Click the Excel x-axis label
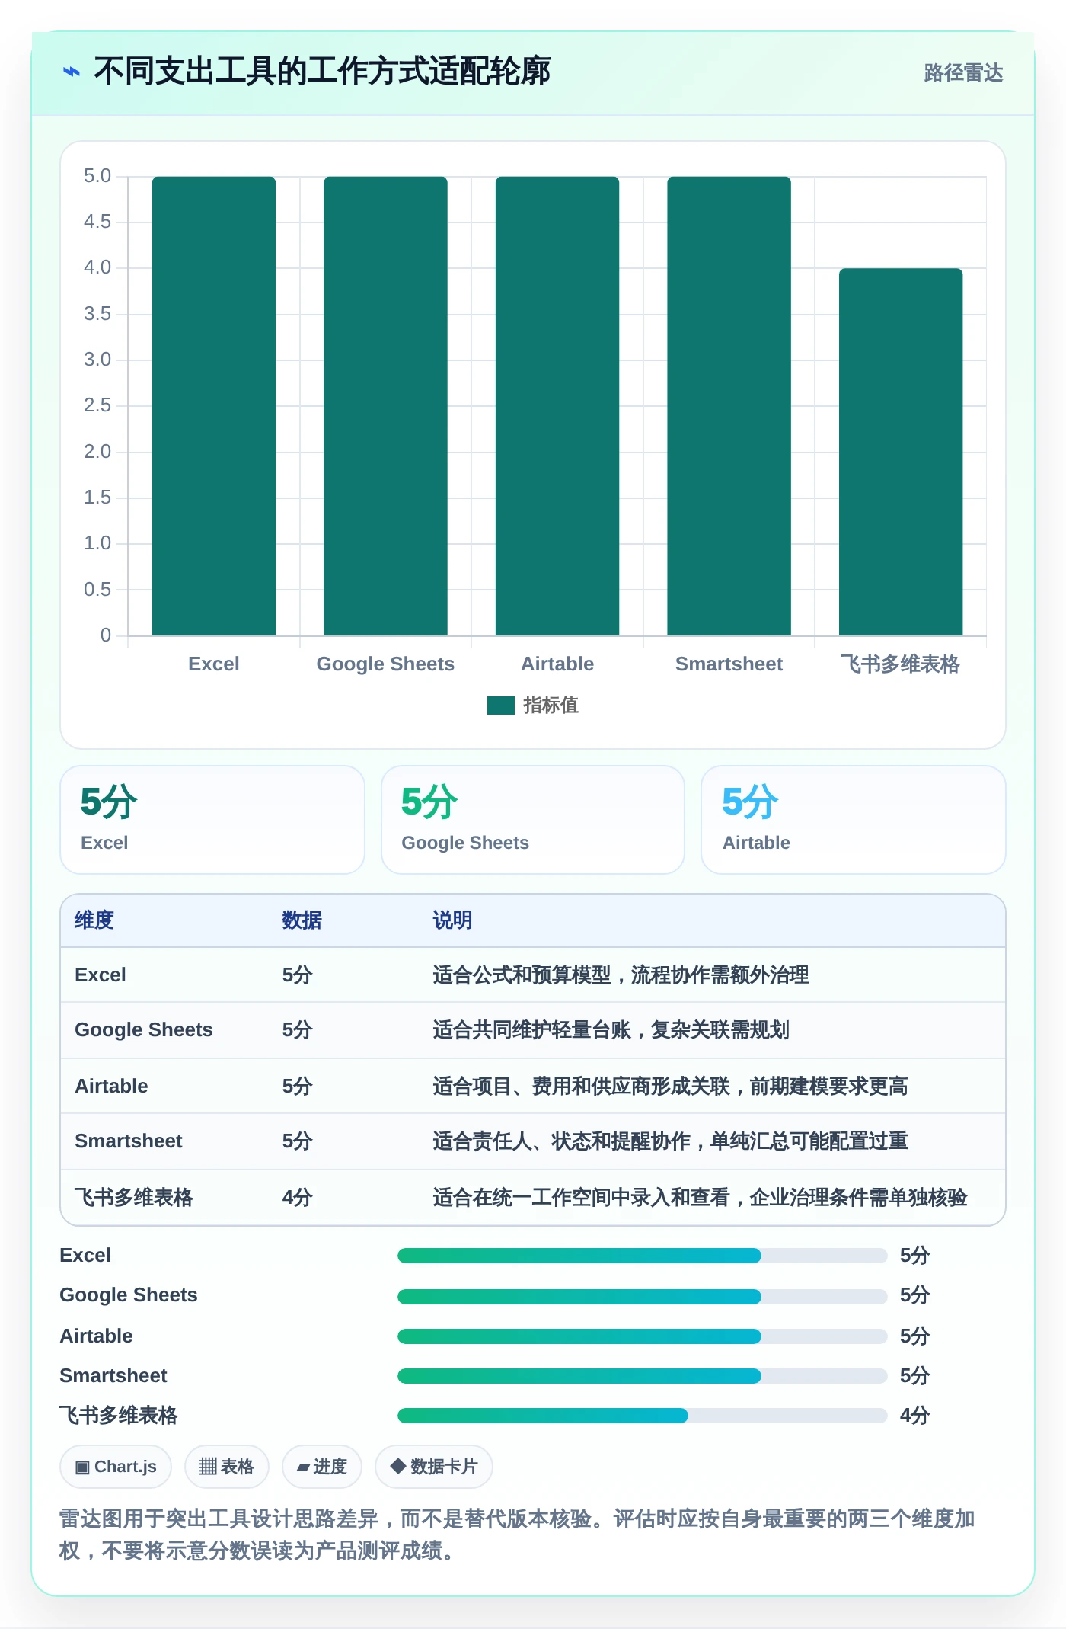This screenshot has width=1066, height=1629. click(x=214, y=664)
